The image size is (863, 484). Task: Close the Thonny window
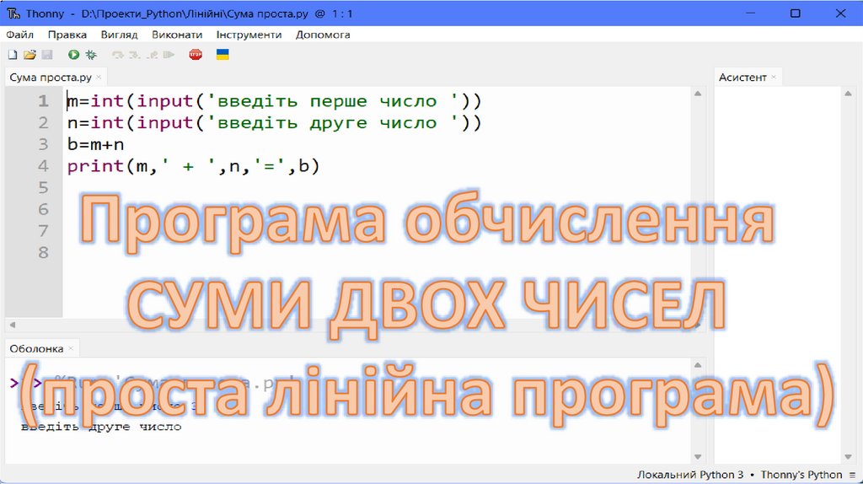(x=840, y=13)
